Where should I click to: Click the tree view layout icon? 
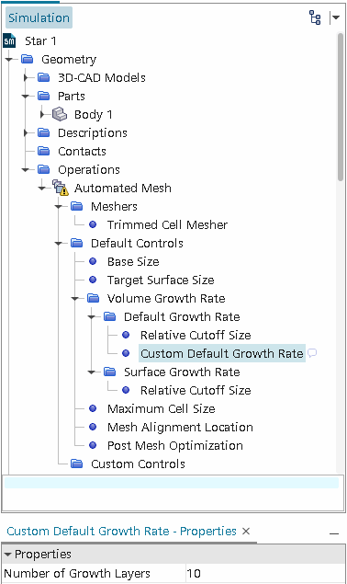pos(315,17)
